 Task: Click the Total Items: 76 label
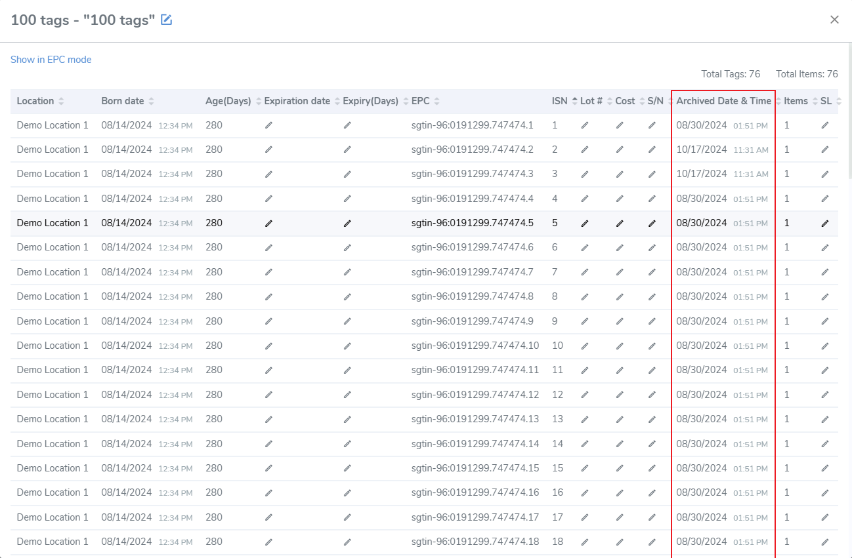807,74
